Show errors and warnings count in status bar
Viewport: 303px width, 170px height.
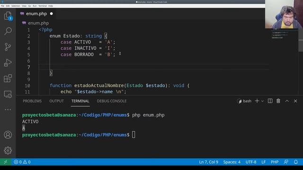22,162
